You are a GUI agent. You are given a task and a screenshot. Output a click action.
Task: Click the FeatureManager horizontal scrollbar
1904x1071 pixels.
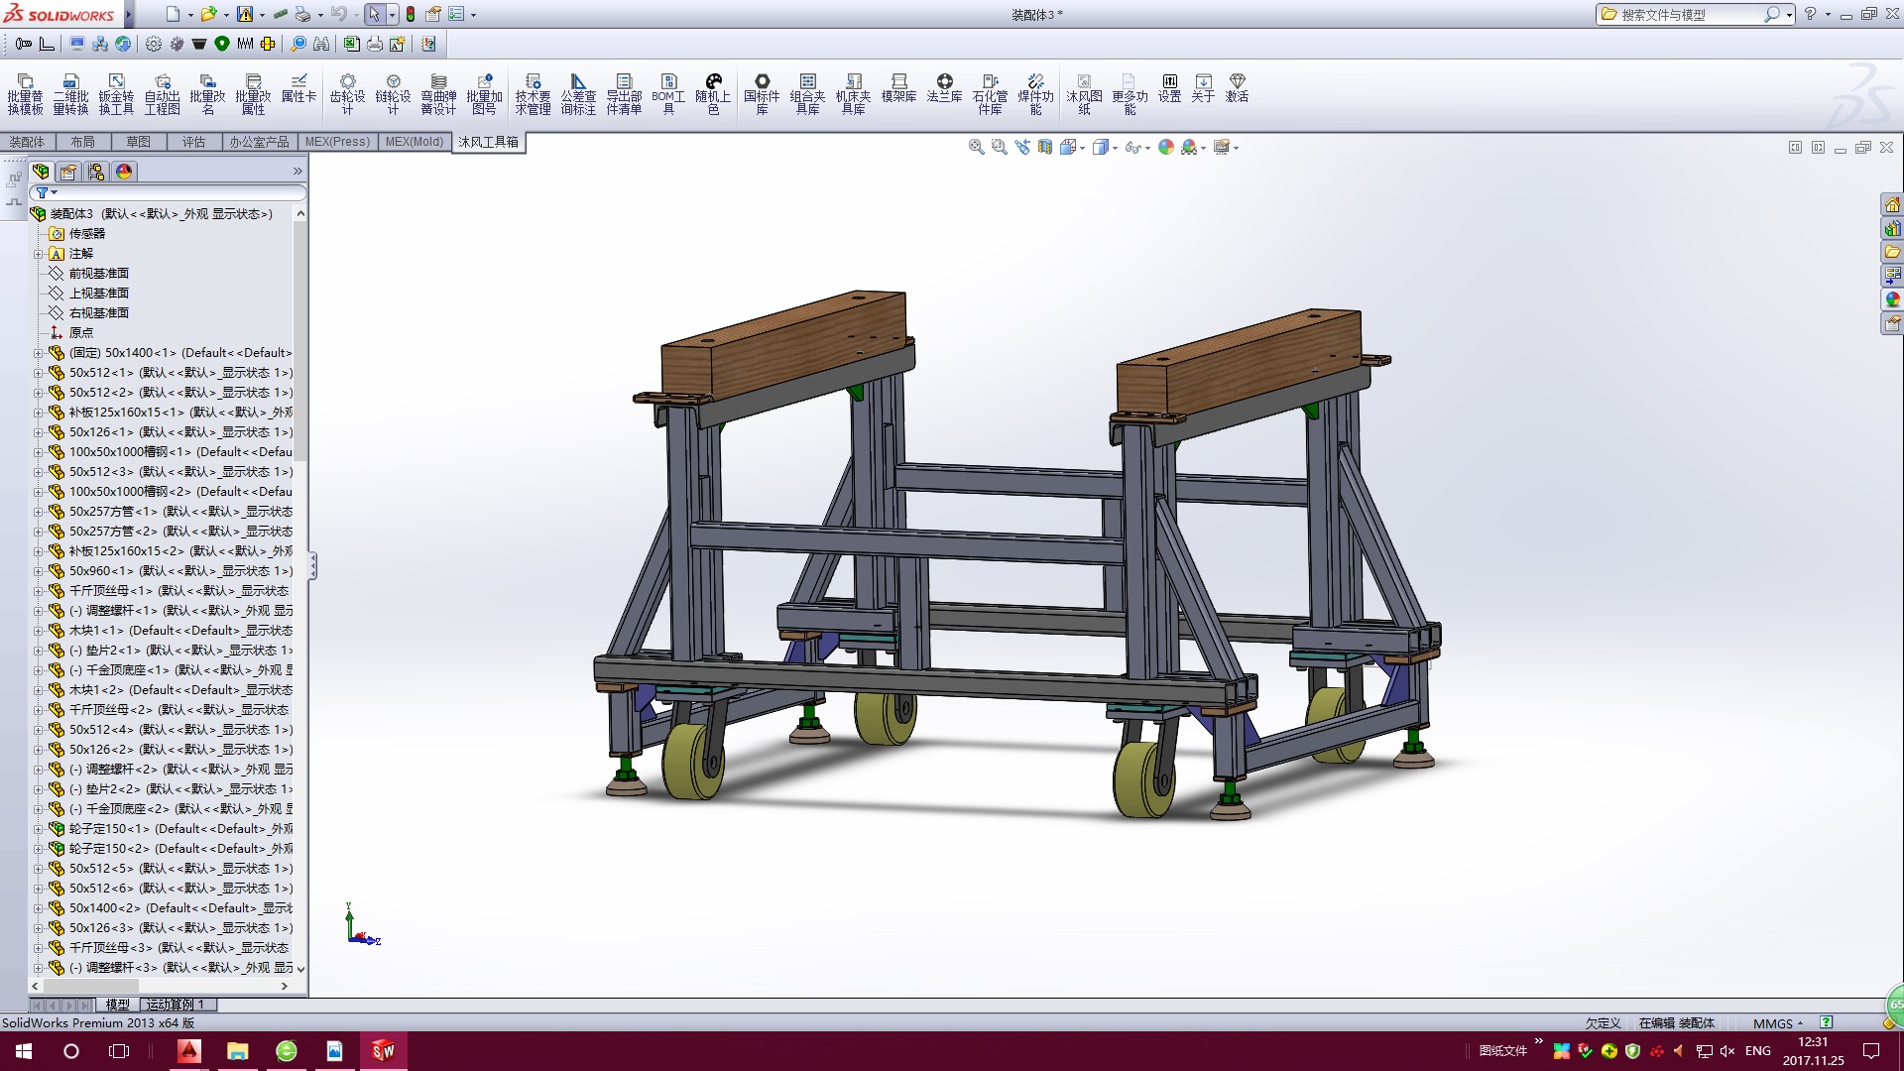[x=160, y=986]
